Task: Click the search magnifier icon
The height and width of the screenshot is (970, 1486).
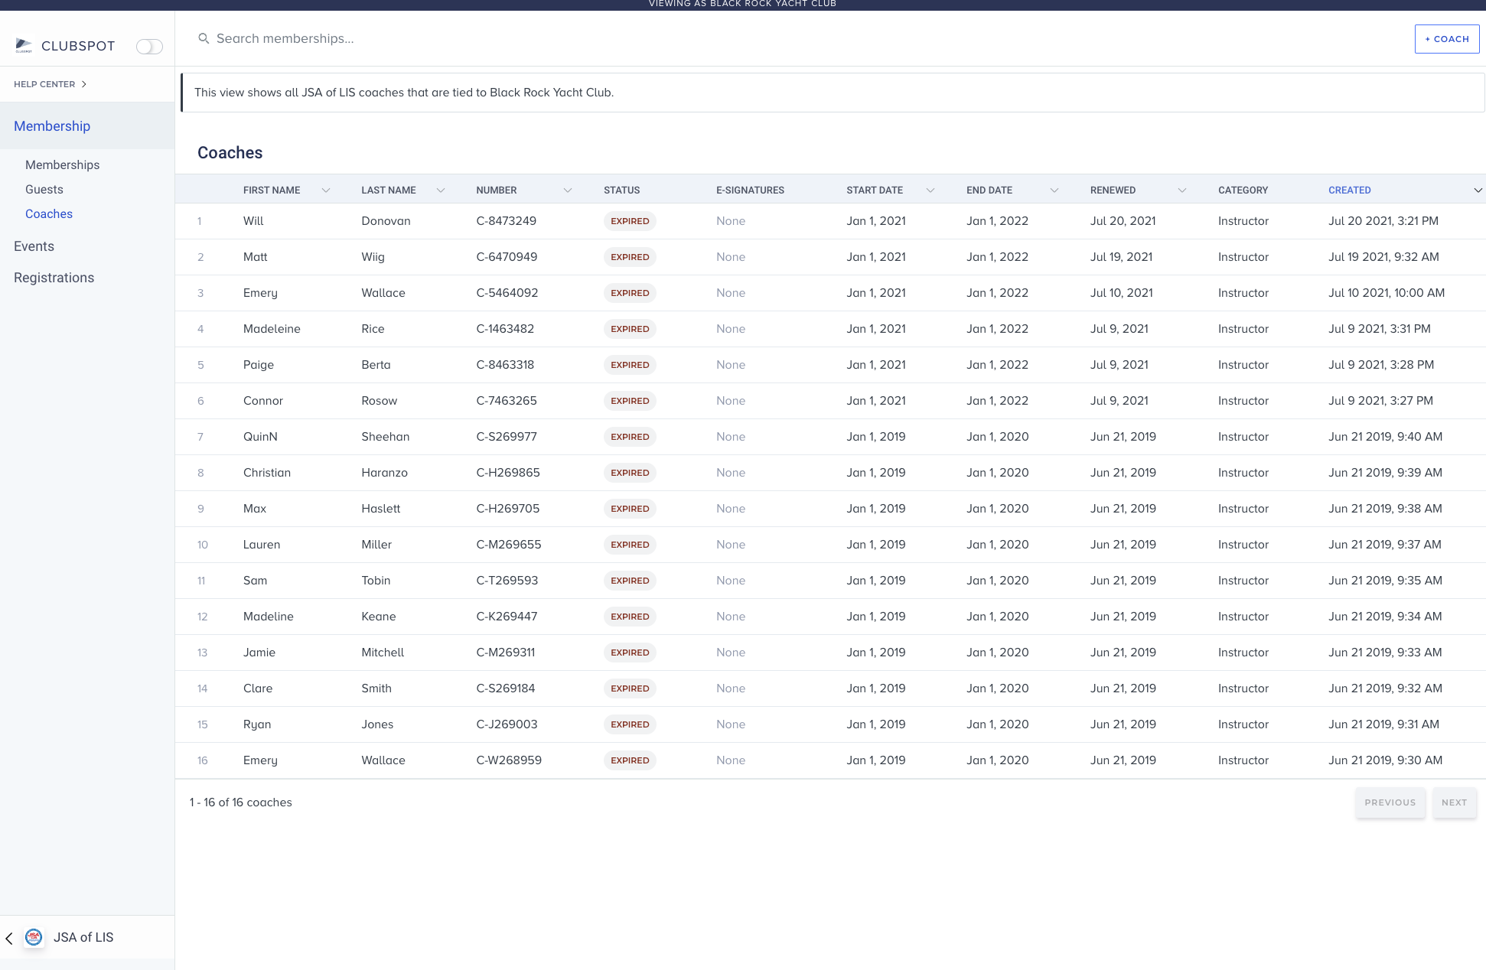Action: coord(204,38)
